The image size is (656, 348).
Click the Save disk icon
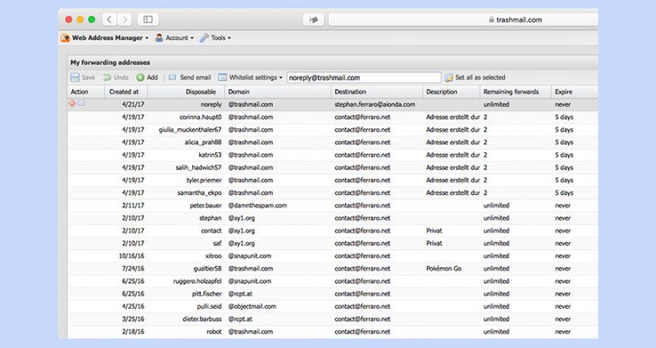75,78
